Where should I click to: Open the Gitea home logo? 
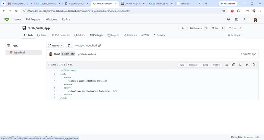(7, 19)
